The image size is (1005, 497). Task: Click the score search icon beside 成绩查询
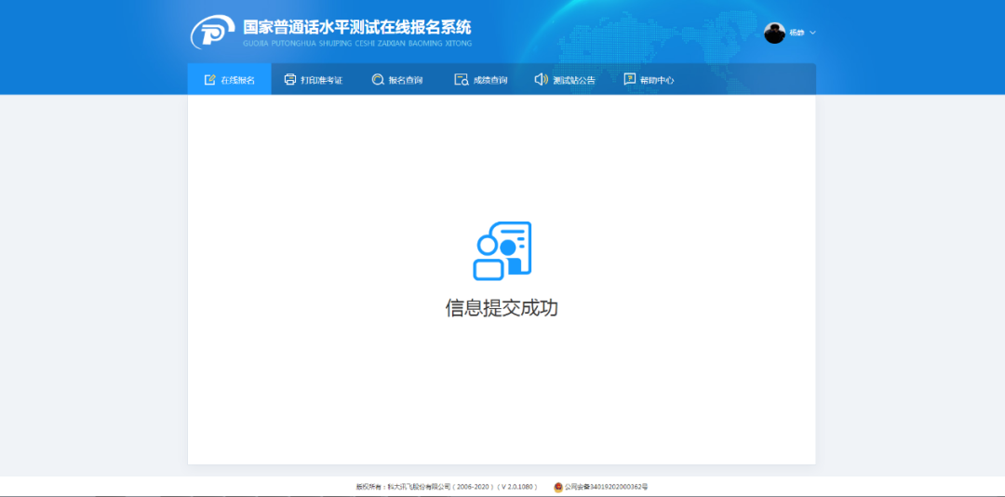click(x=461, y=80)
